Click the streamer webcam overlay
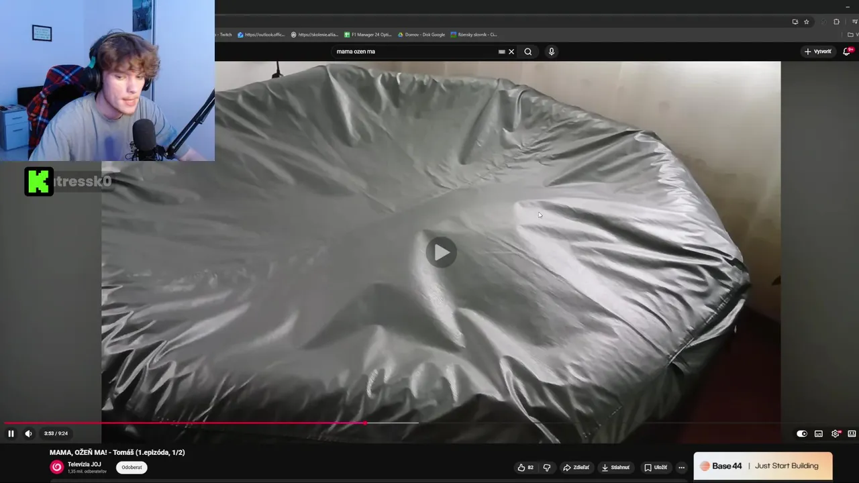The width and height of the screenshot is (859, 483). (107, 80)
